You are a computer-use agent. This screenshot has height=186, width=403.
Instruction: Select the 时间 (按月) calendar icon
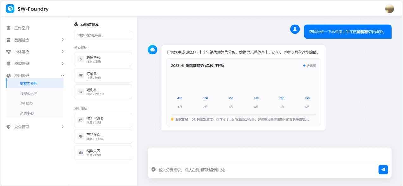81,120
